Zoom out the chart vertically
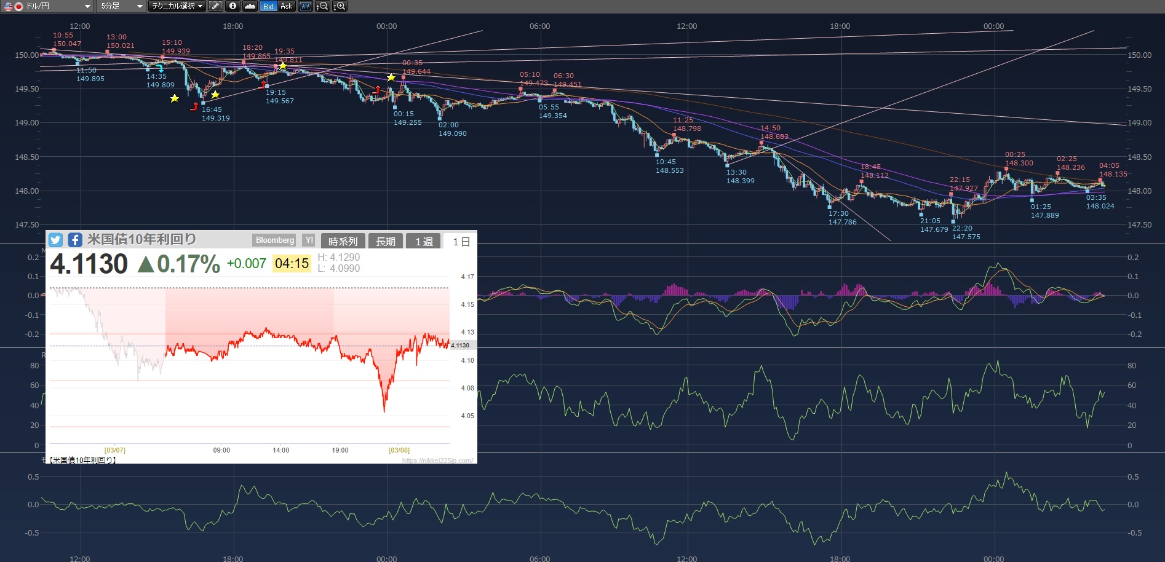Screen dimensions: 1165x562 pyautogui.click(x=322, y=6)
